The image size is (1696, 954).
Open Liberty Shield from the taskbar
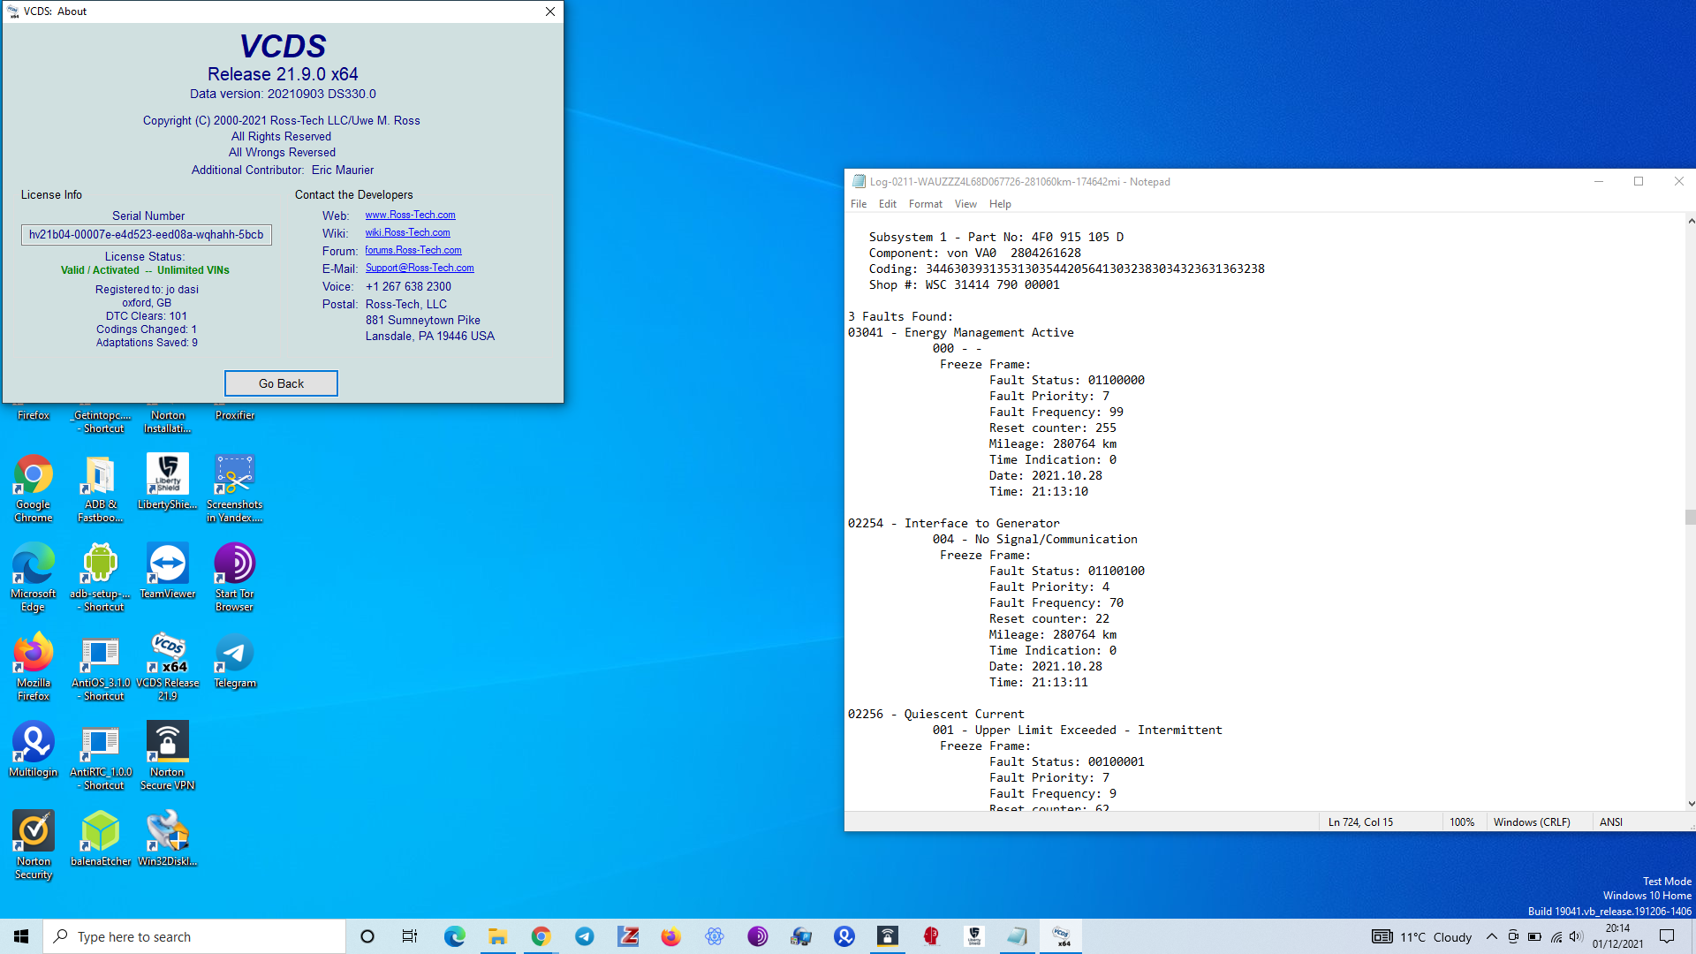[x=974, y=936]
